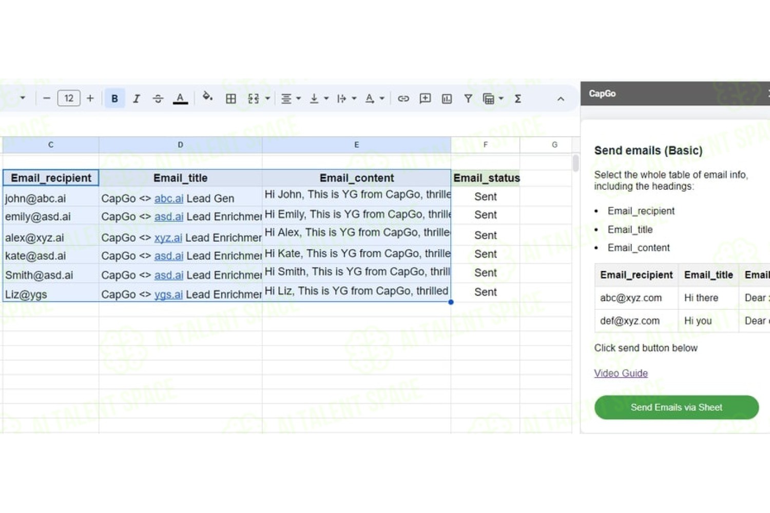
Task: Open the Video Guide link
Action: (x=621, y=373)
